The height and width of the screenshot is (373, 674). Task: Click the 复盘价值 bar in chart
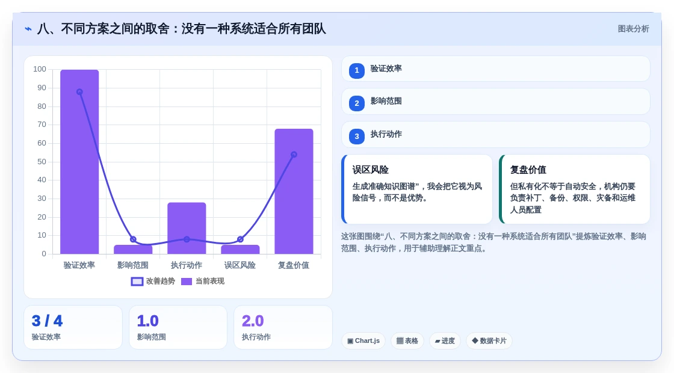point(294,191)
